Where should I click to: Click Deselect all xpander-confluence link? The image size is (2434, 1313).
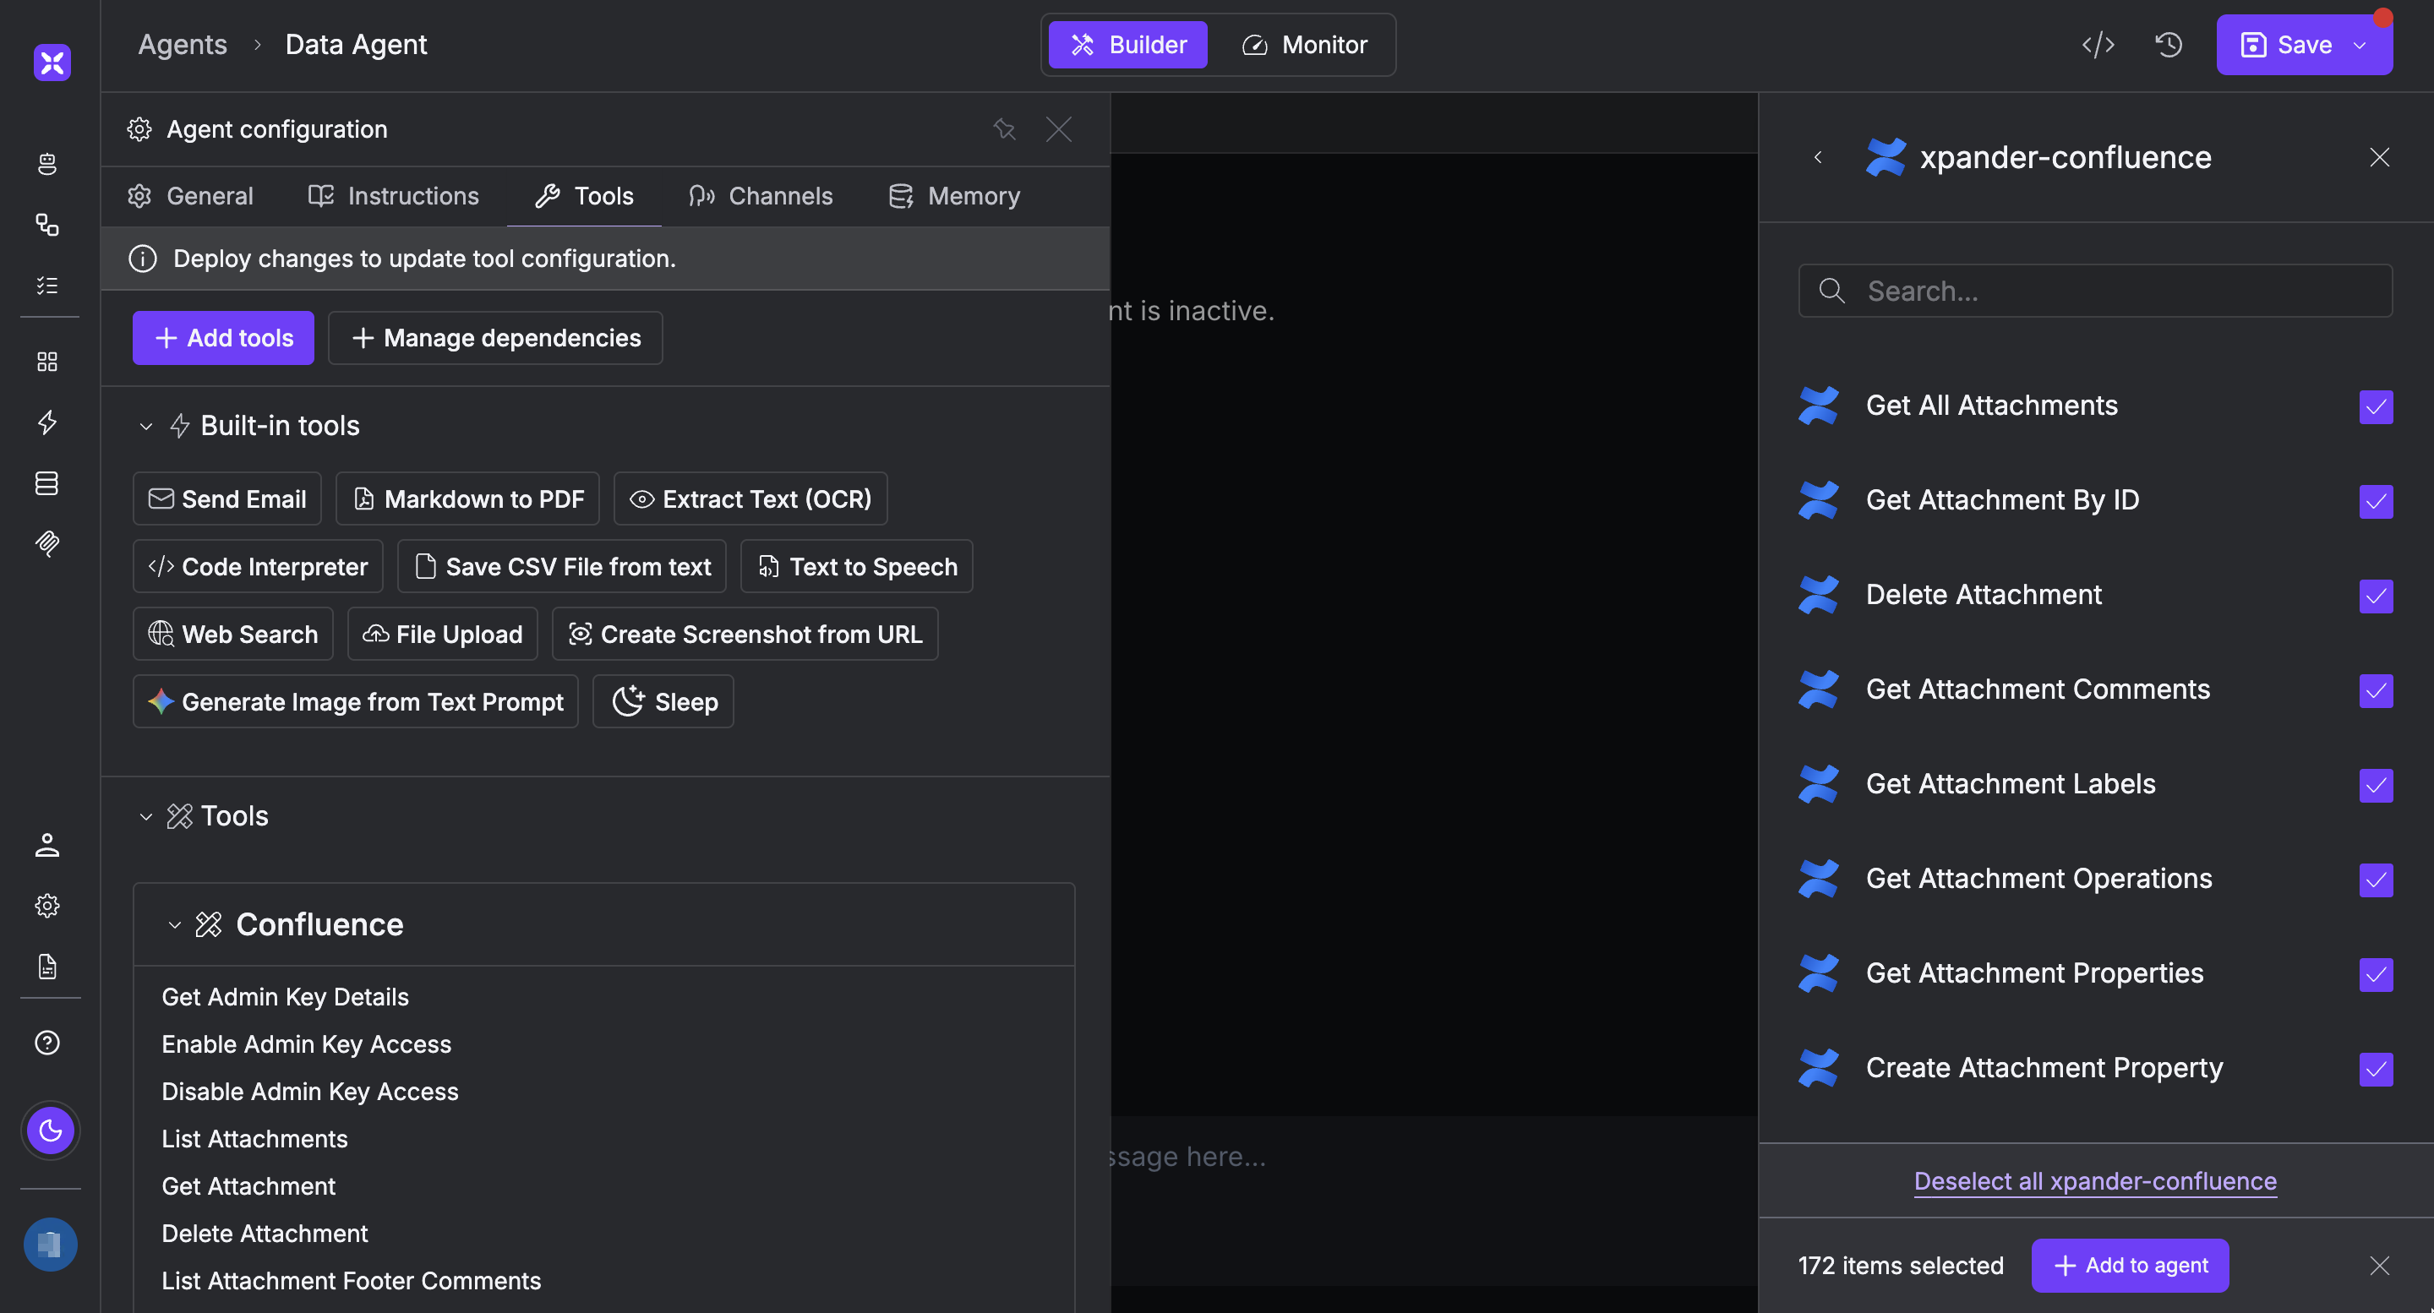click(x=2095, y=1180)
